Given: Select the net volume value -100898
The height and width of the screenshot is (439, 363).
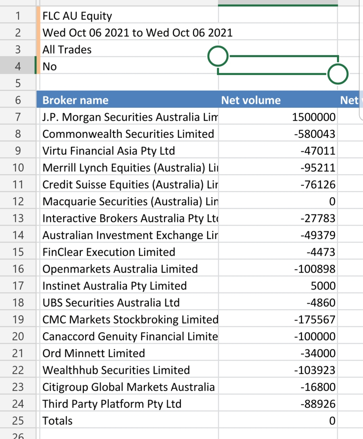Looking at the screenshot, I should pos(278,269).
